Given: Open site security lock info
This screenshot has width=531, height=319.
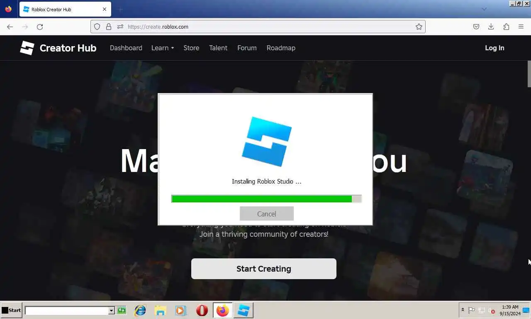Looking at the screenshot, I should (x=109, y=27).
